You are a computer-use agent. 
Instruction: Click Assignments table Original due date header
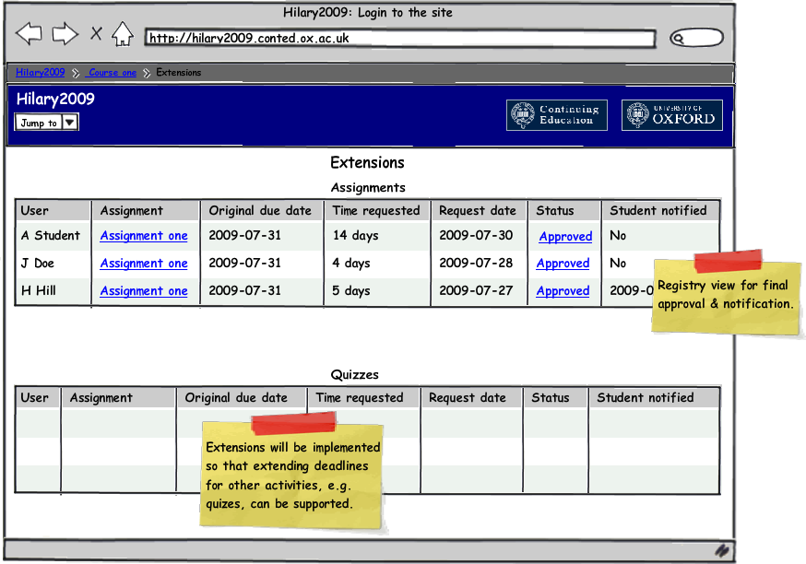pyautogui.click(x=260, y=211)
